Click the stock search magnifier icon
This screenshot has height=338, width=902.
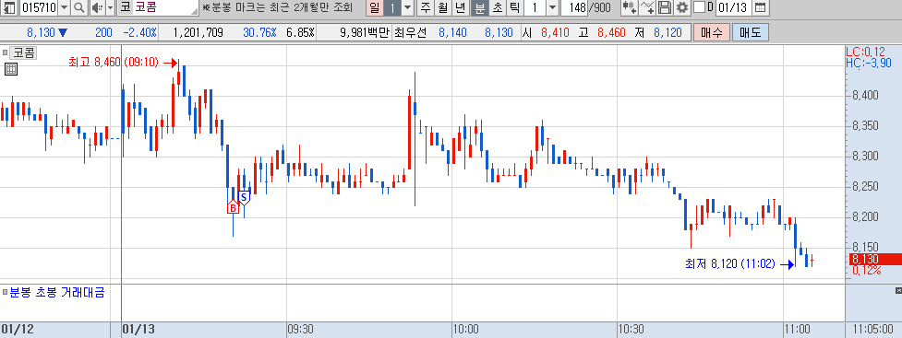[78, 8]
